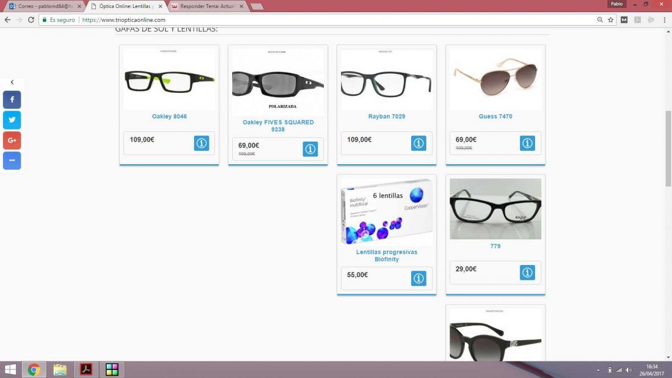Open Adobe Acrobat from taskbar
Viewport: 672px width, 378px height.
pyautogui.click(x=86, y=369)
